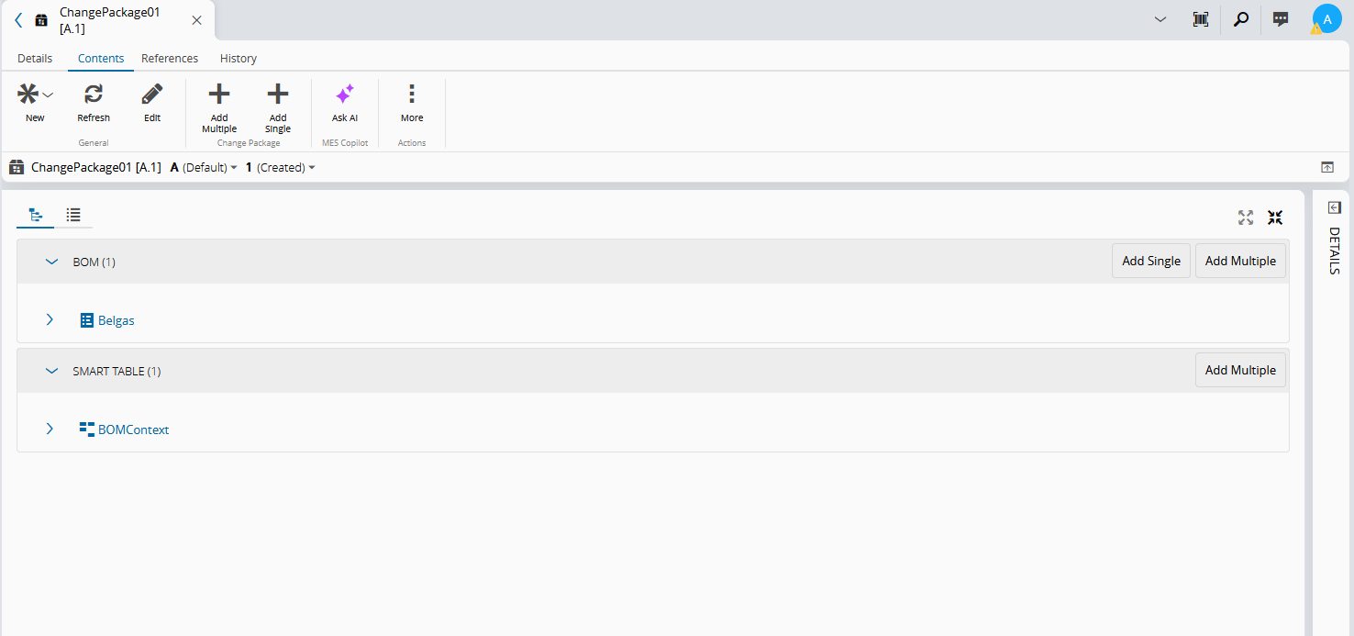Select the ChangePackage01 [A.1] page tab
The image size is (1354, 636).
(x=108, y=20)
